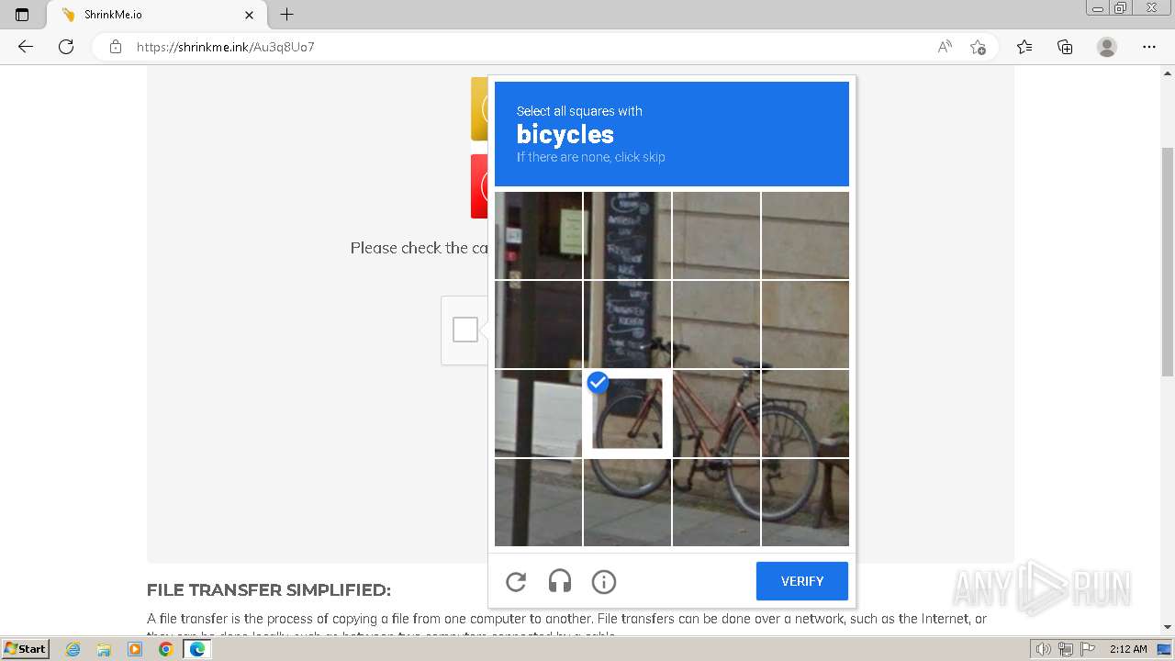The height and width of the screenshot is (661, 1175).
Task: Open Settings and more ellipsis menu
Action: click(x=1149, y=47)
